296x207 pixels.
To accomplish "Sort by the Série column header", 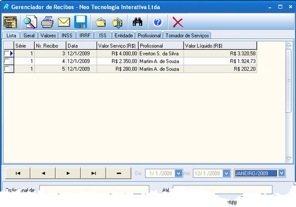I will 24,46.
